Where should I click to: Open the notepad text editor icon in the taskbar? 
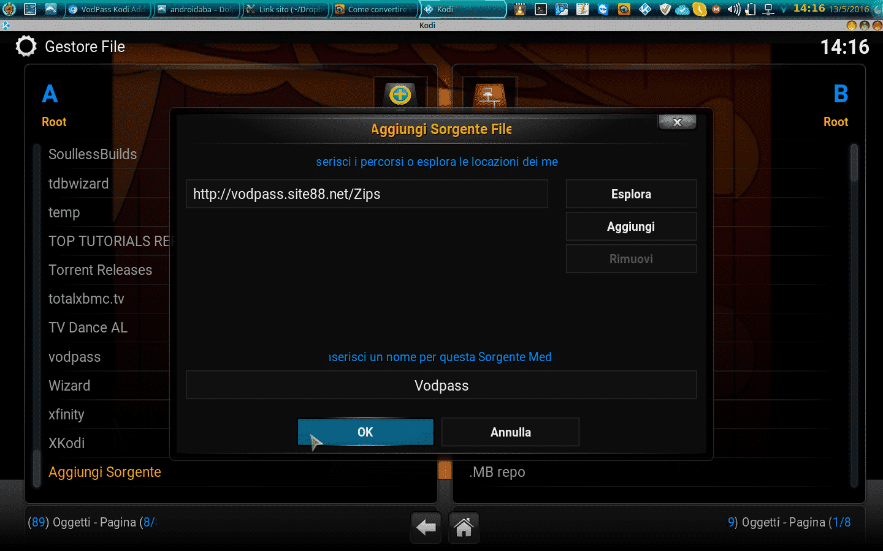(x=583, y=9)
